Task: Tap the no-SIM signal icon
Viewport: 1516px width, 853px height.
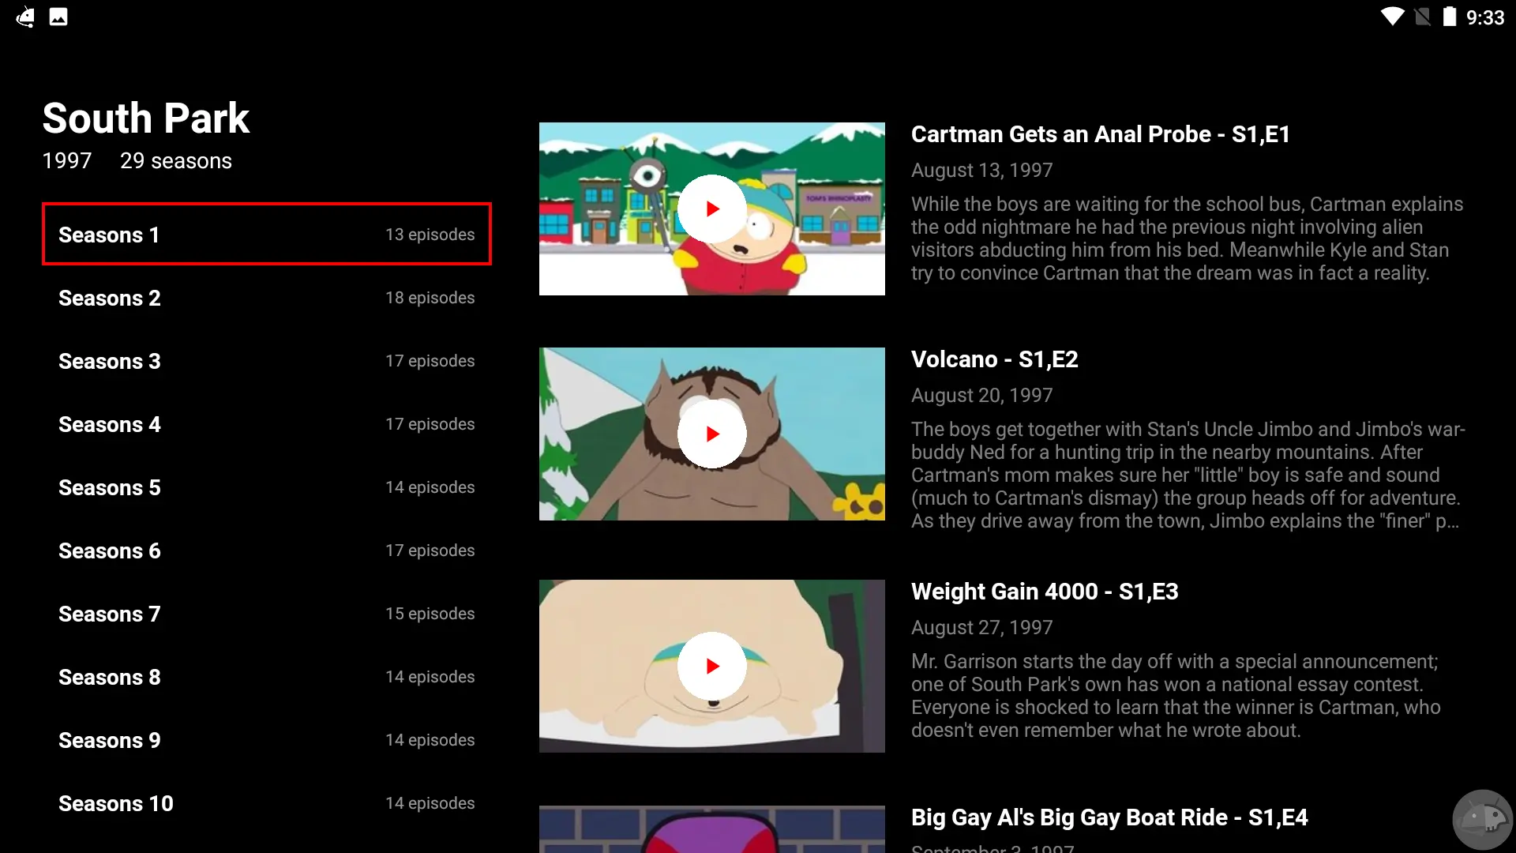Action: [1422, 17]
